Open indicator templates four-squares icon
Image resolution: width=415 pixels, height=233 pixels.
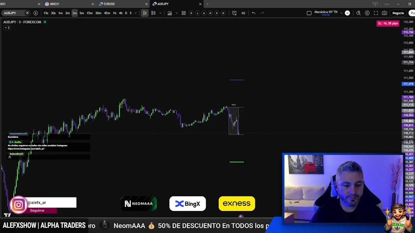pyautogui.click(x=184, y=13)
